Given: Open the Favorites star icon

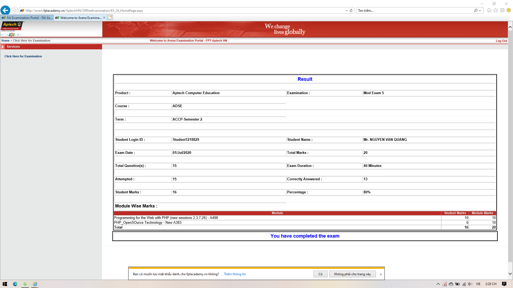Looking at the screenshot, I should point(496,10).
